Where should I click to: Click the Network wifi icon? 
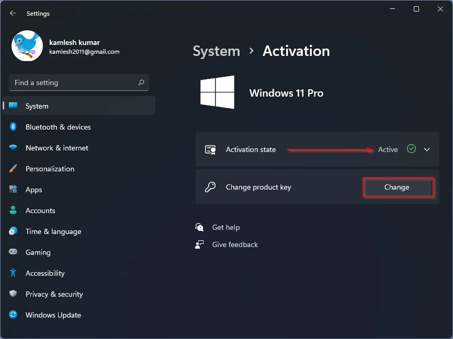pyautogui.click(x=13, y=147)
